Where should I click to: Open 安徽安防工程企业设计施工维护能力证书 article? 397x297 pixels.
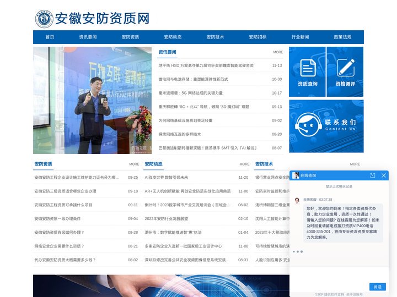click(77, 178)
